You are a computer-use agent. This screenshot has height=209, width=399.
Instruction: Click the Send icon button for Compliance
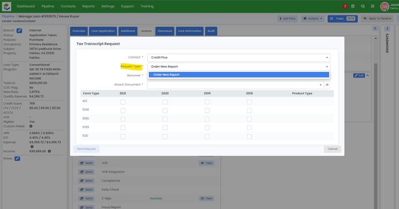point(86,181)
